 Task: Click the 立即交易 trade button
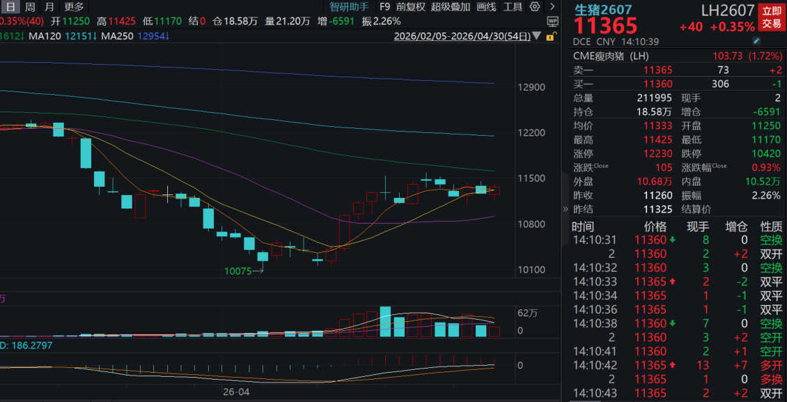tap(771, 17)
